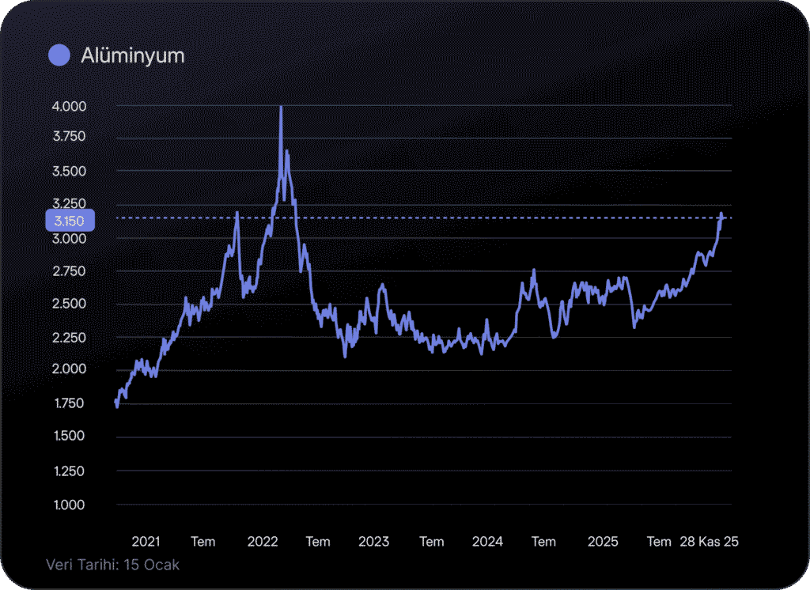Select the 2021 x-axis label
This screenshot has height=590, width=810.
[x=146, y=542]
